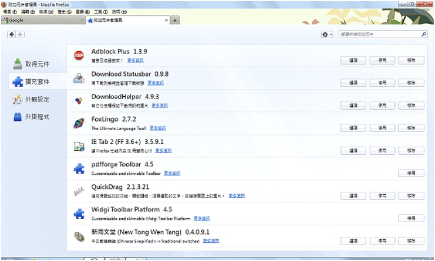Remove Download Statusbar

(411, 83)
